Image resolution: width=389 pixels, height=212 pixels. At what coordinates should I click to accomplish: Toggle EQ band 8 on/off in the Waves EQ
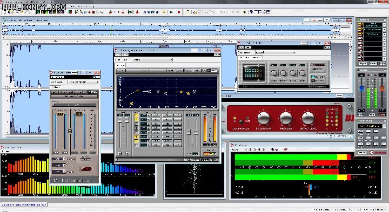[136, 145]
